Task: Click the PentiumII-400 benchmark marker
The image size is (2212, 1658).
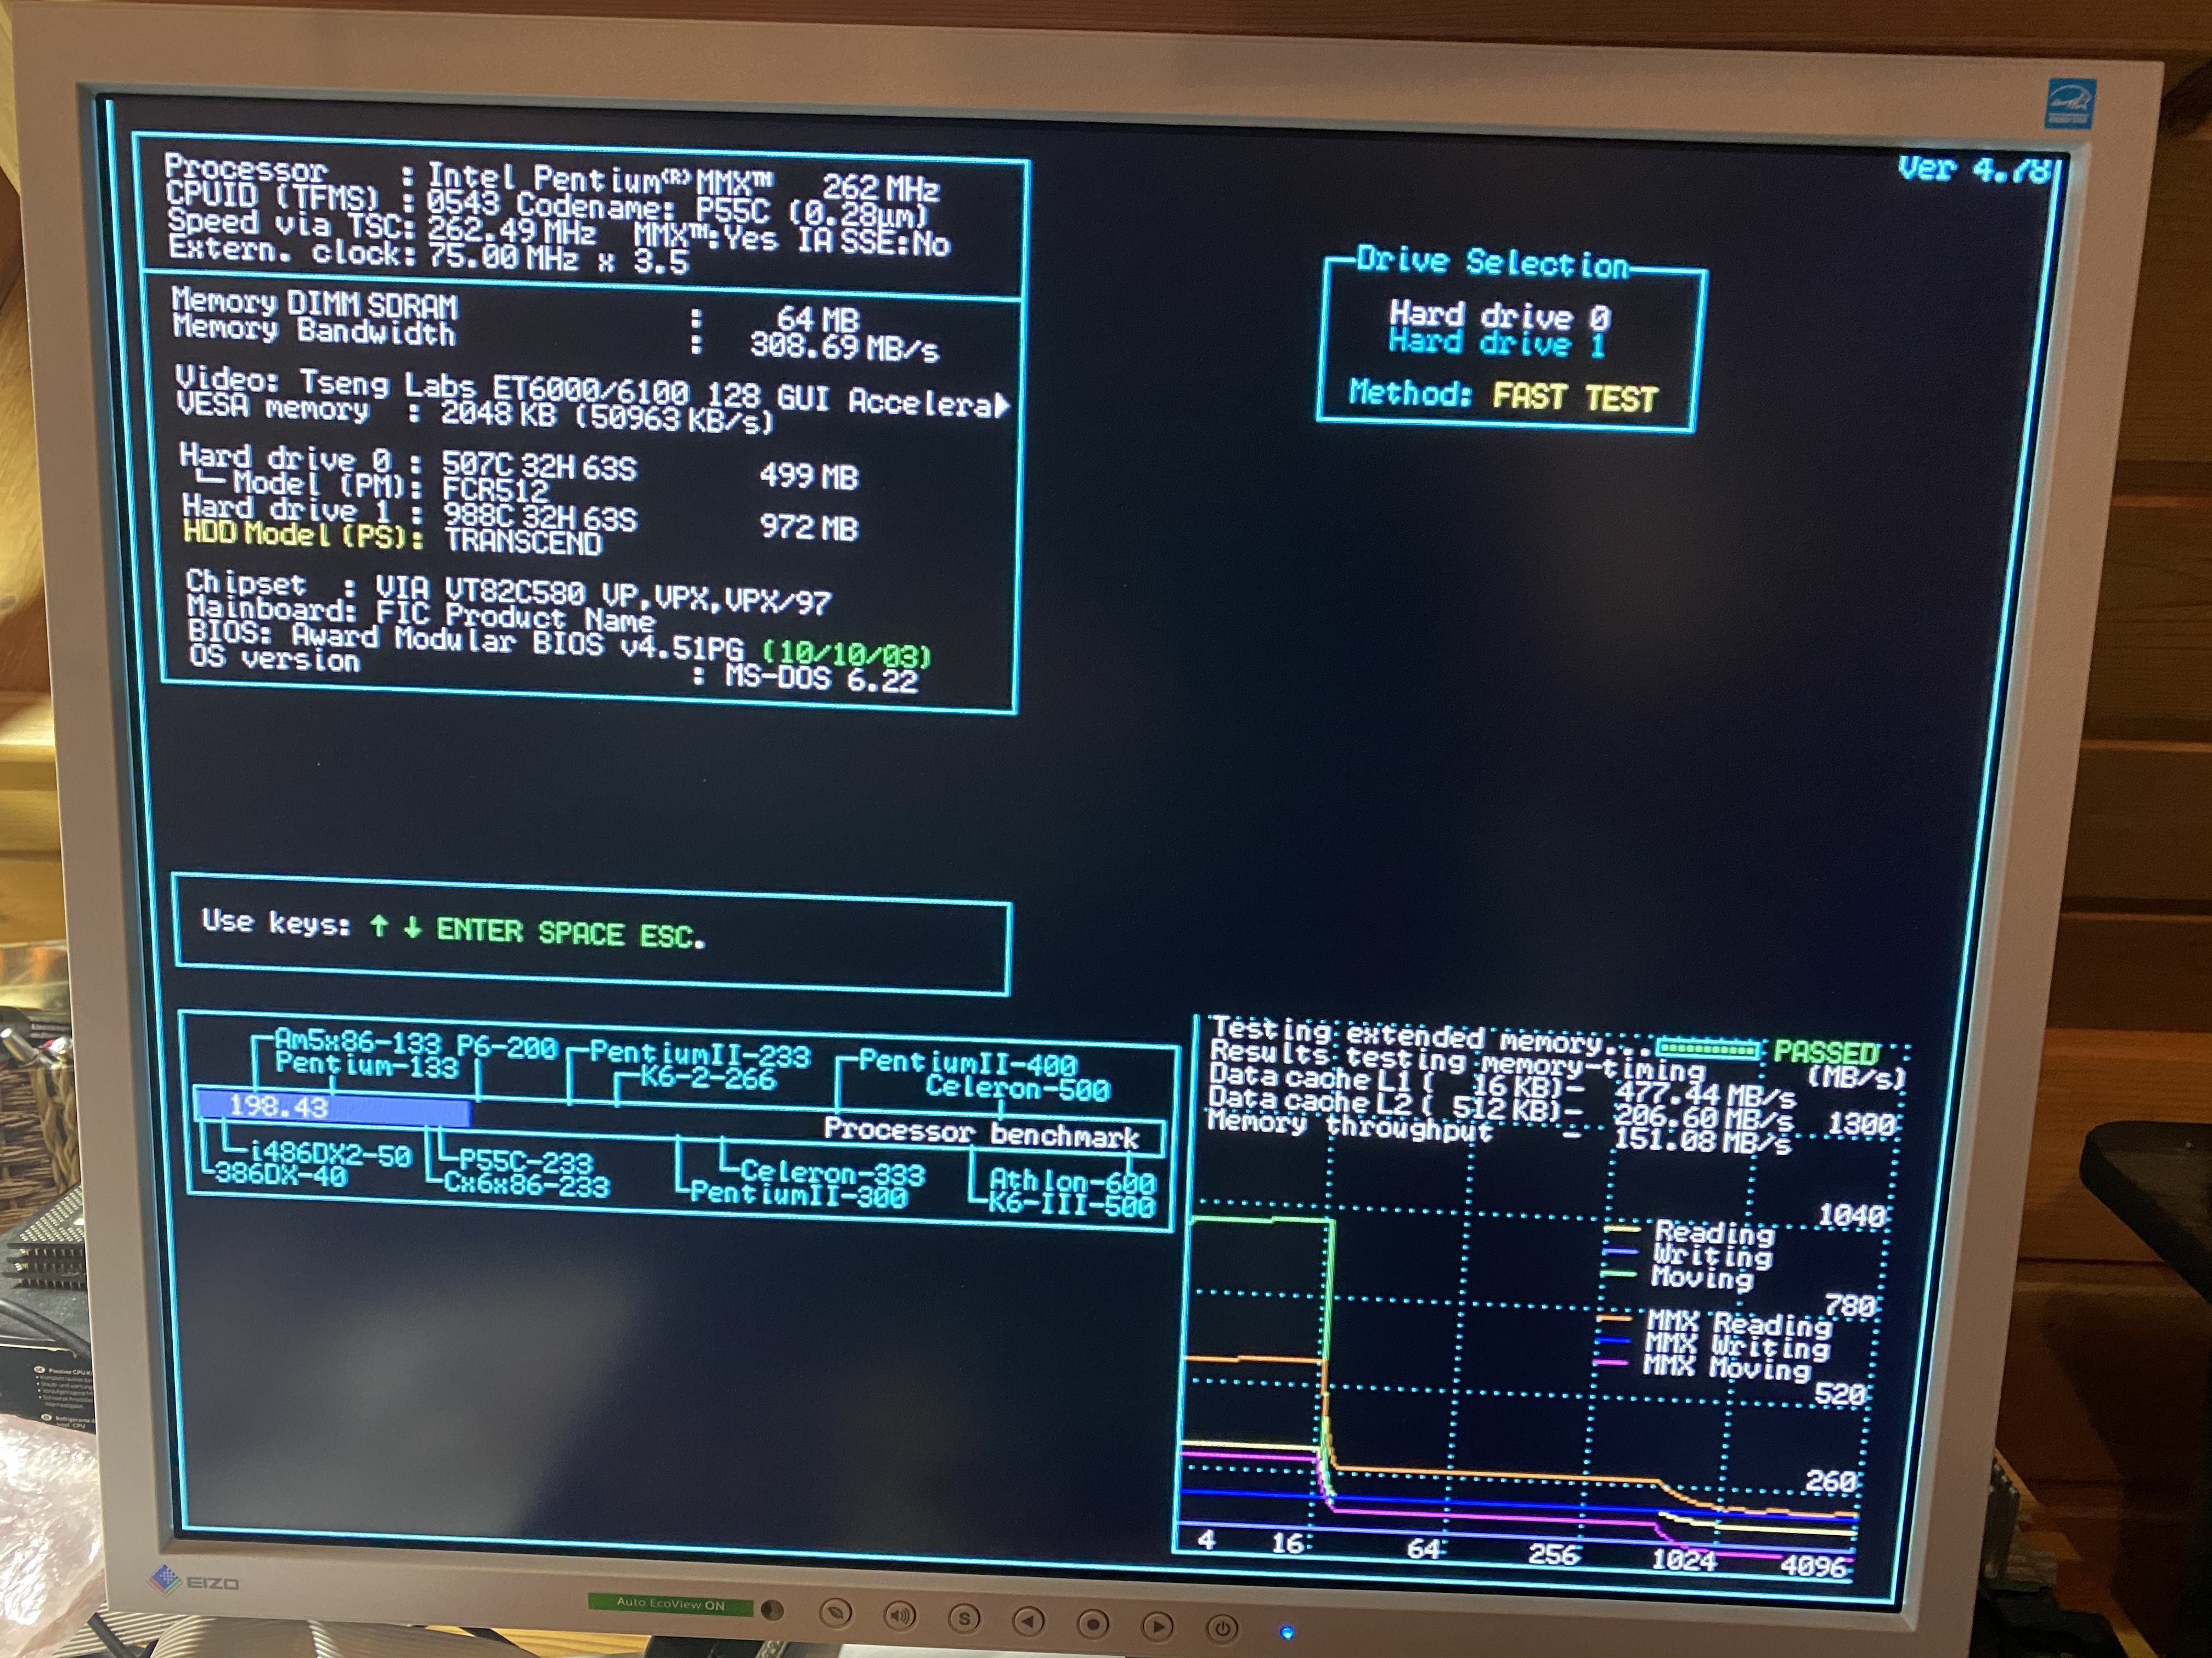Action: point(967,1063)
